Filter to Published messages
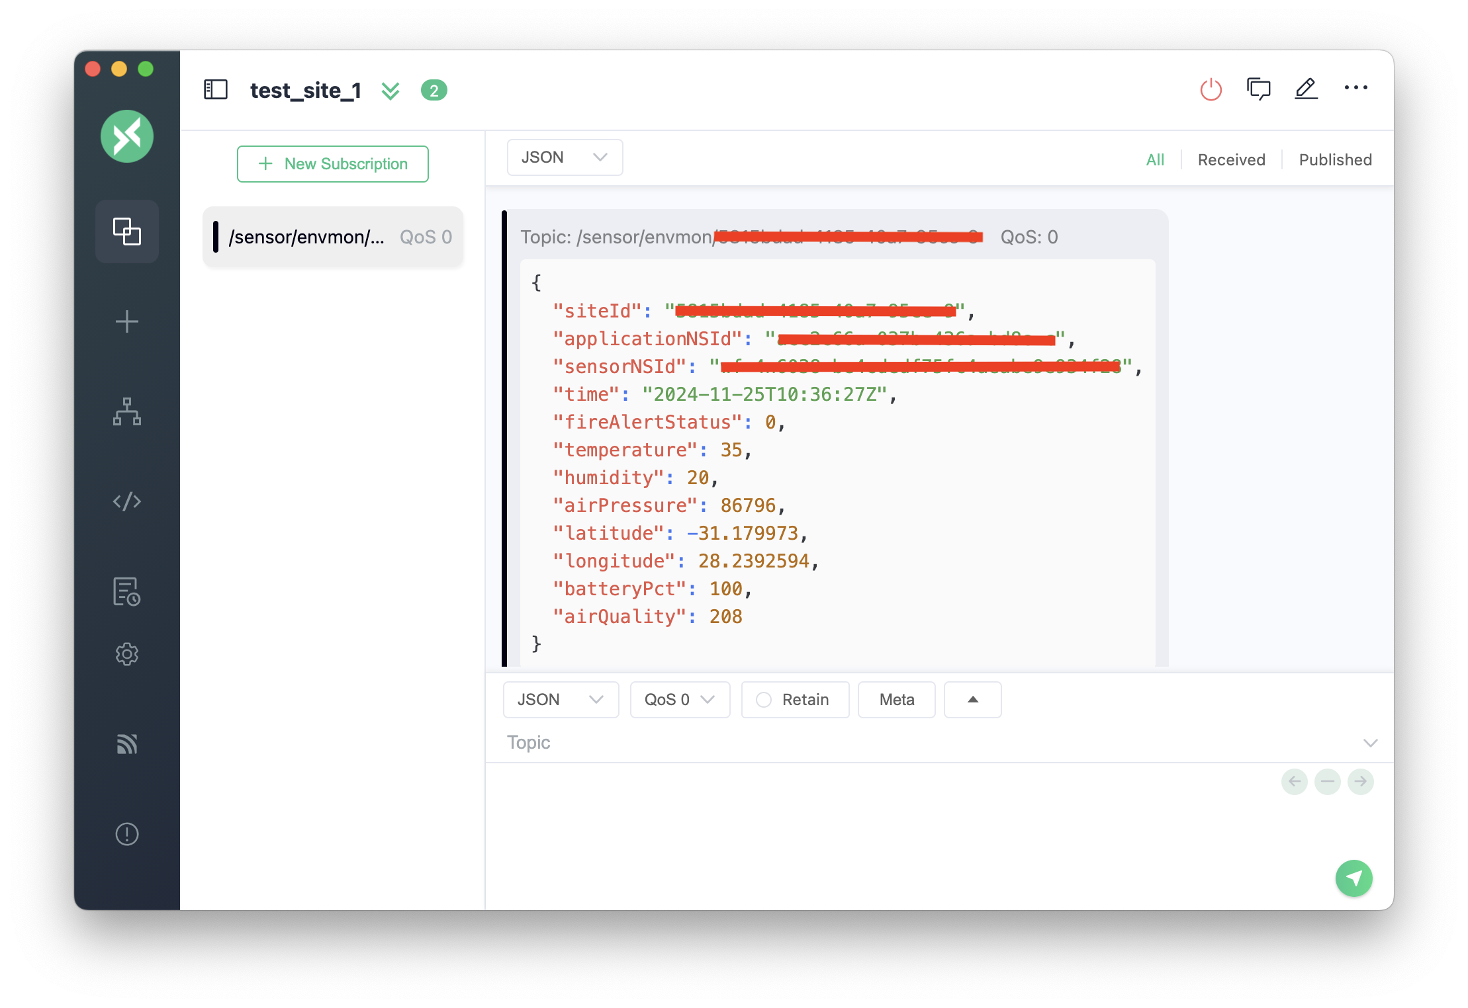Viewport: 1468px width, 1008px height. point(1335,159)
